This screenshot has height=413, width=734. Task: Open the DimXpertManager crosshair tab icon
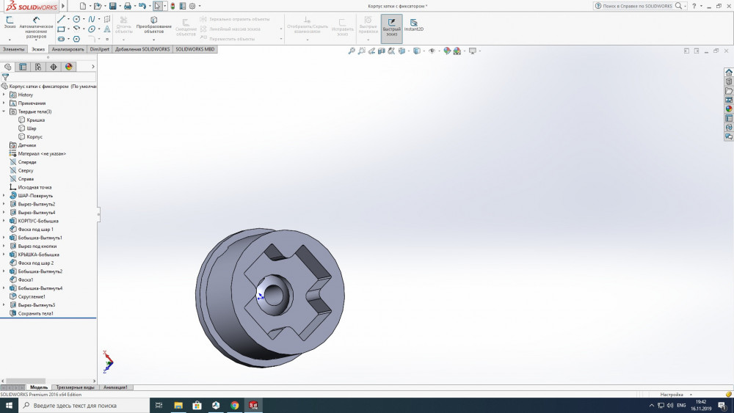click(x=54, y=67)
